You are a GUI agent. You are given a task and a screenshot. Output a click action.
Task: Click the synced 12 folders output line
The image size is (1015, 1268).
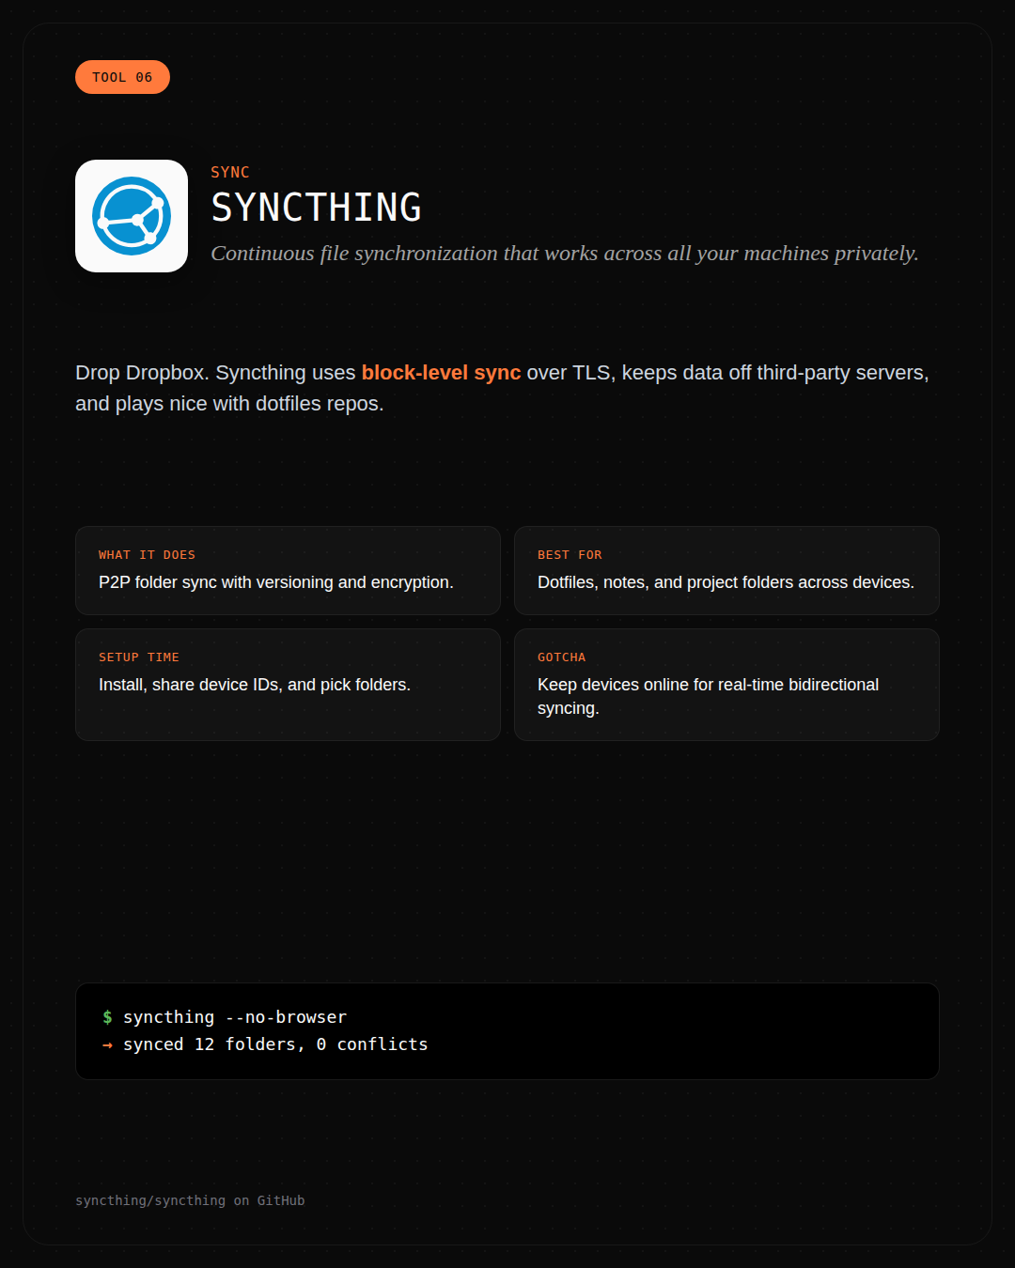tap(275, 1044)
